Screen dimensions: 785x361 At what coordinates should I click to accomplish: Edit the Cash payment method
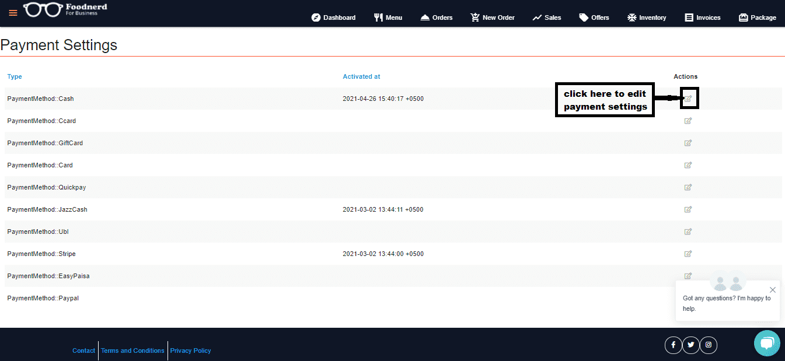pyautogui.click(x=688, y=99)
